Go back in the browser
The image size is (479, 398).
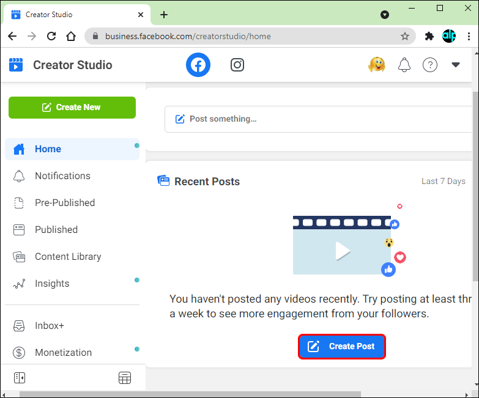tap(12, 36)
